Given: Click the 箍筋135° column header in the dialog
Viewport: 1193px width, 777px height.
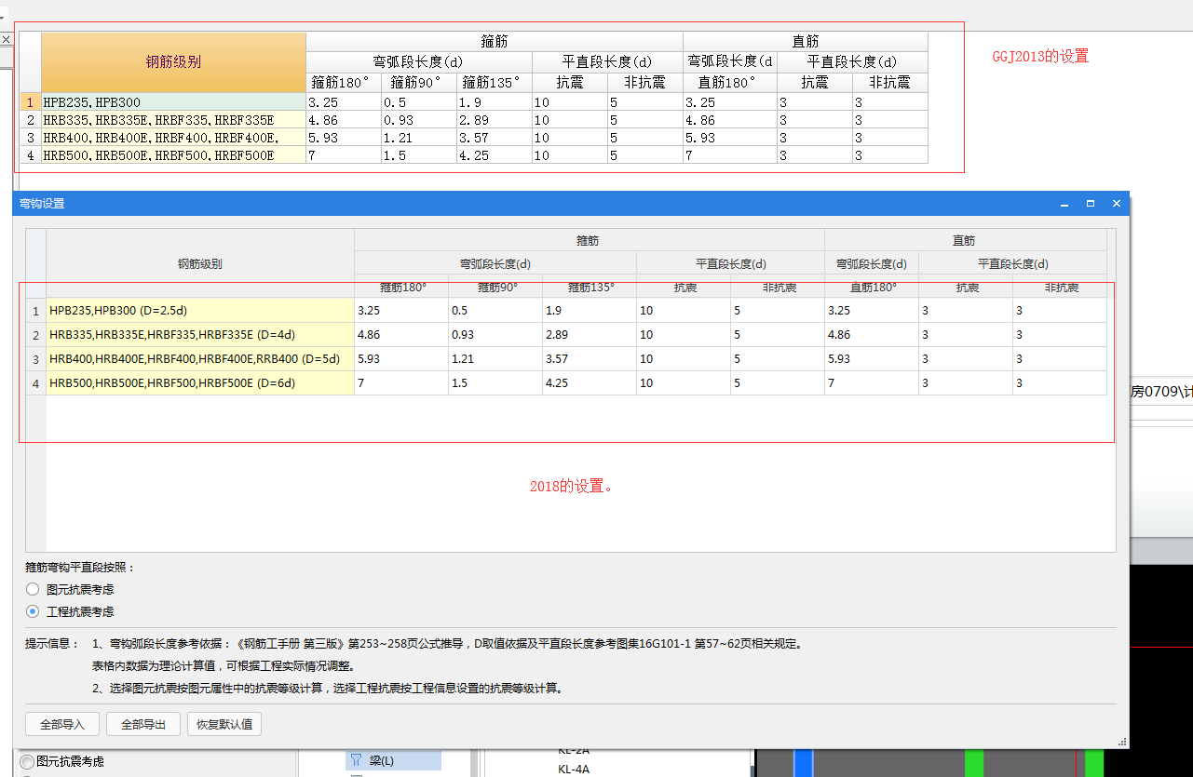Looking at the screenshot, I should [590, 288].
